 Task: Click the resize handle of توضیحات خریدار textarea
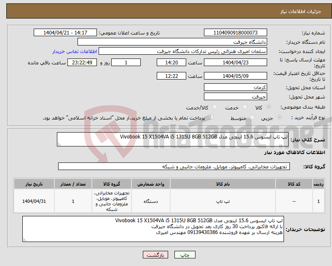pos(24,240)
